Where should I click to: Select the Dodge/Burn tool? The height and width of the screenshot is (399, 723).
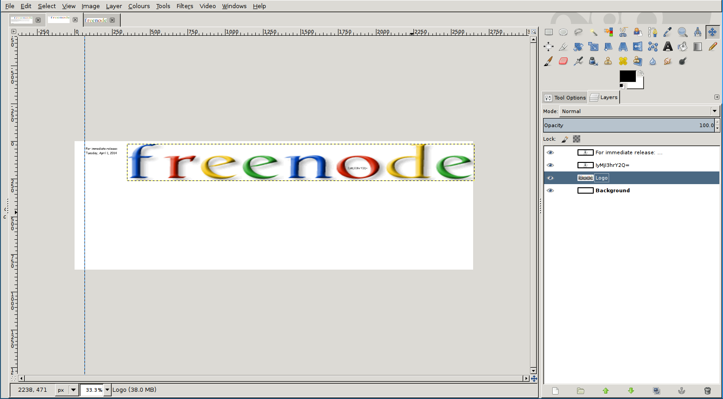click(682, 61)
